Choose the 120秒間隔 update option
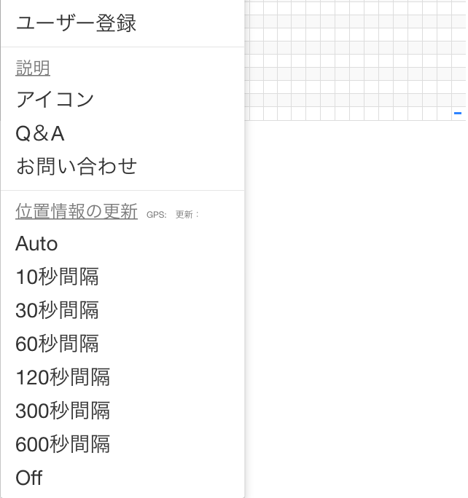Screen dimensions: 468x498 coord(63,377)
